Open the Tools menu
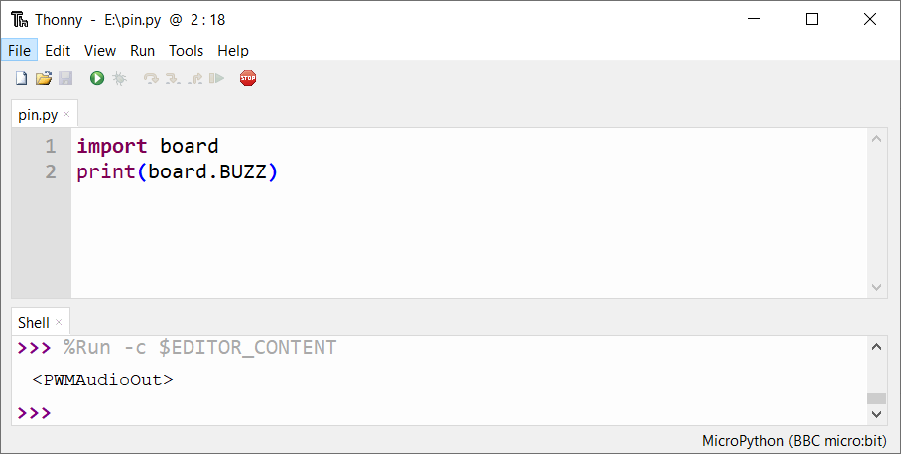The width and height of the screenshot is (901, 454). point(186,51)
